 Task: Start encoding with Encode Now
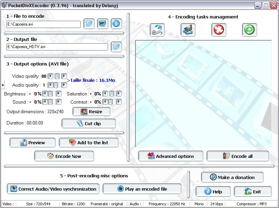pyautogui.click(x=64, y=156)
